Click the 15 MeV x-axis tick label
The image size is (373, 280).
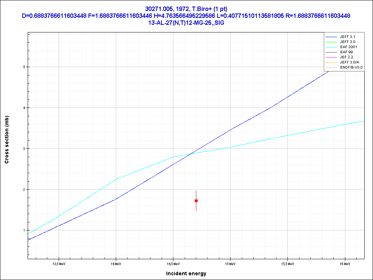(230, 263)
